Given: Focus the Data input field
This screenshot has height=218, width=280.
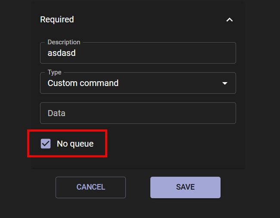Looking at the screenshot, I should coord(138,113).
